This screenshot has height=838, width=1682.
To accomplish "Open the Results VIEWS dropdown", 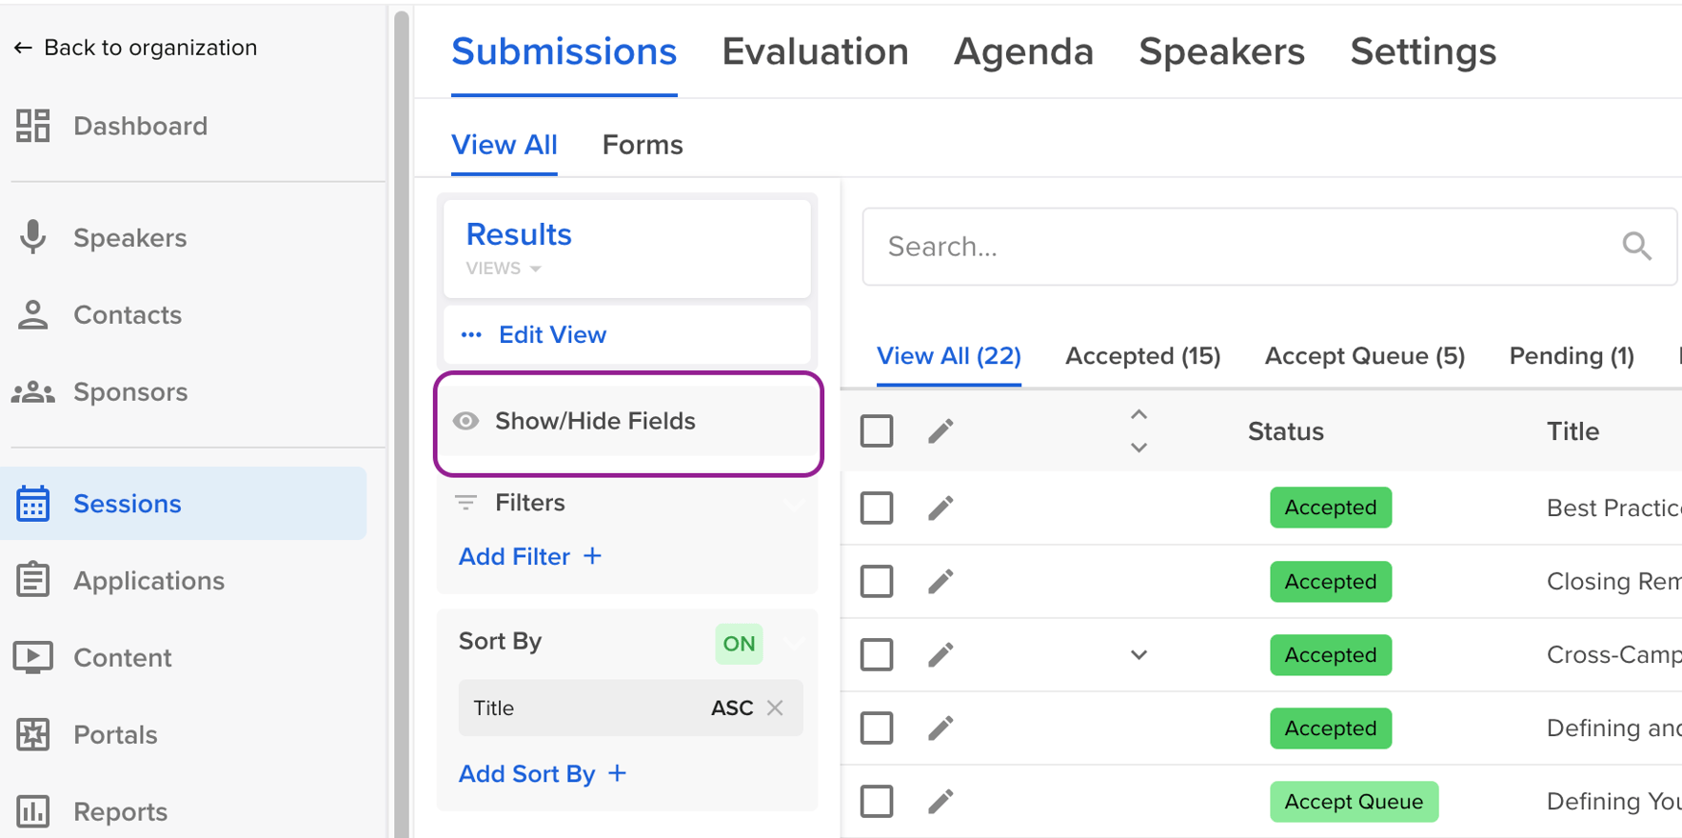I will [x=505, y=269].
